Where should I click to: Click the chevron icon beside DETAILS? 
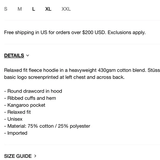[x=28, y=55]
